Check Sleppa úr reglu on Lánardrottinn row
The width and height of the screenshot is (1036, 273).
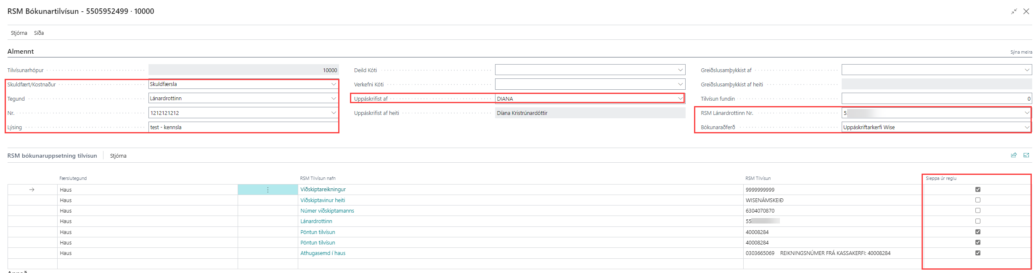click(x=978, y=221)
